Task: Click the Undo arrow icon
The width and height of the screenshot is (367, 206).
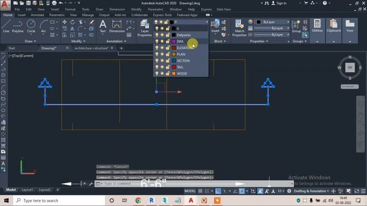Action: [61, 3]
